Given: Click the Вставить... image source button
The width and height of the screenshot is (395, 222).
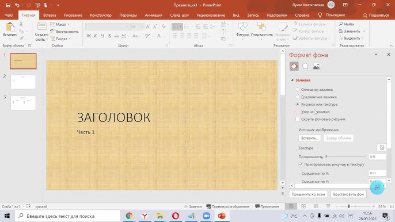Looking at the screenshot, I should (310, 138).
